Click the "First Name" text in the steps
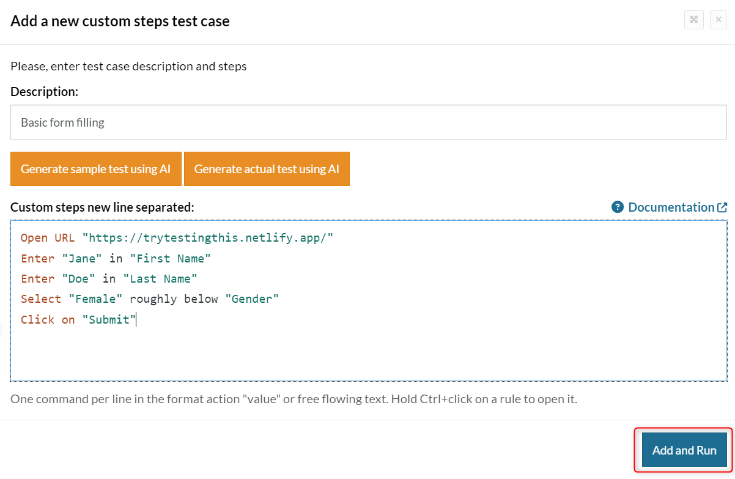 click(x=170, y=259)
